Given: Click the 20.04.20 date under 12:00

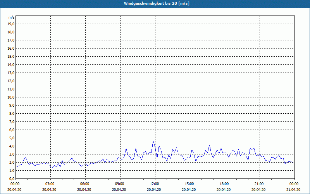Looking at the screenshot, I should pyautogui.click(x=154, y=190).
